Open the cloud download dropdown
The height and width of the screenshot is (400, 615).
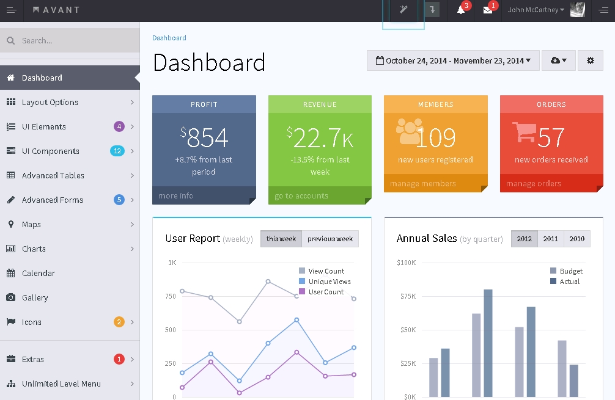558,60
